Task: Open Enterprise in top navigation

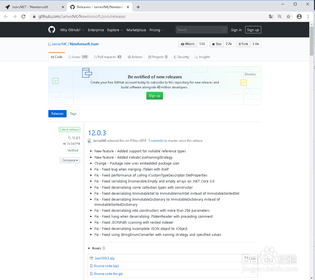Action: [96, 30]
